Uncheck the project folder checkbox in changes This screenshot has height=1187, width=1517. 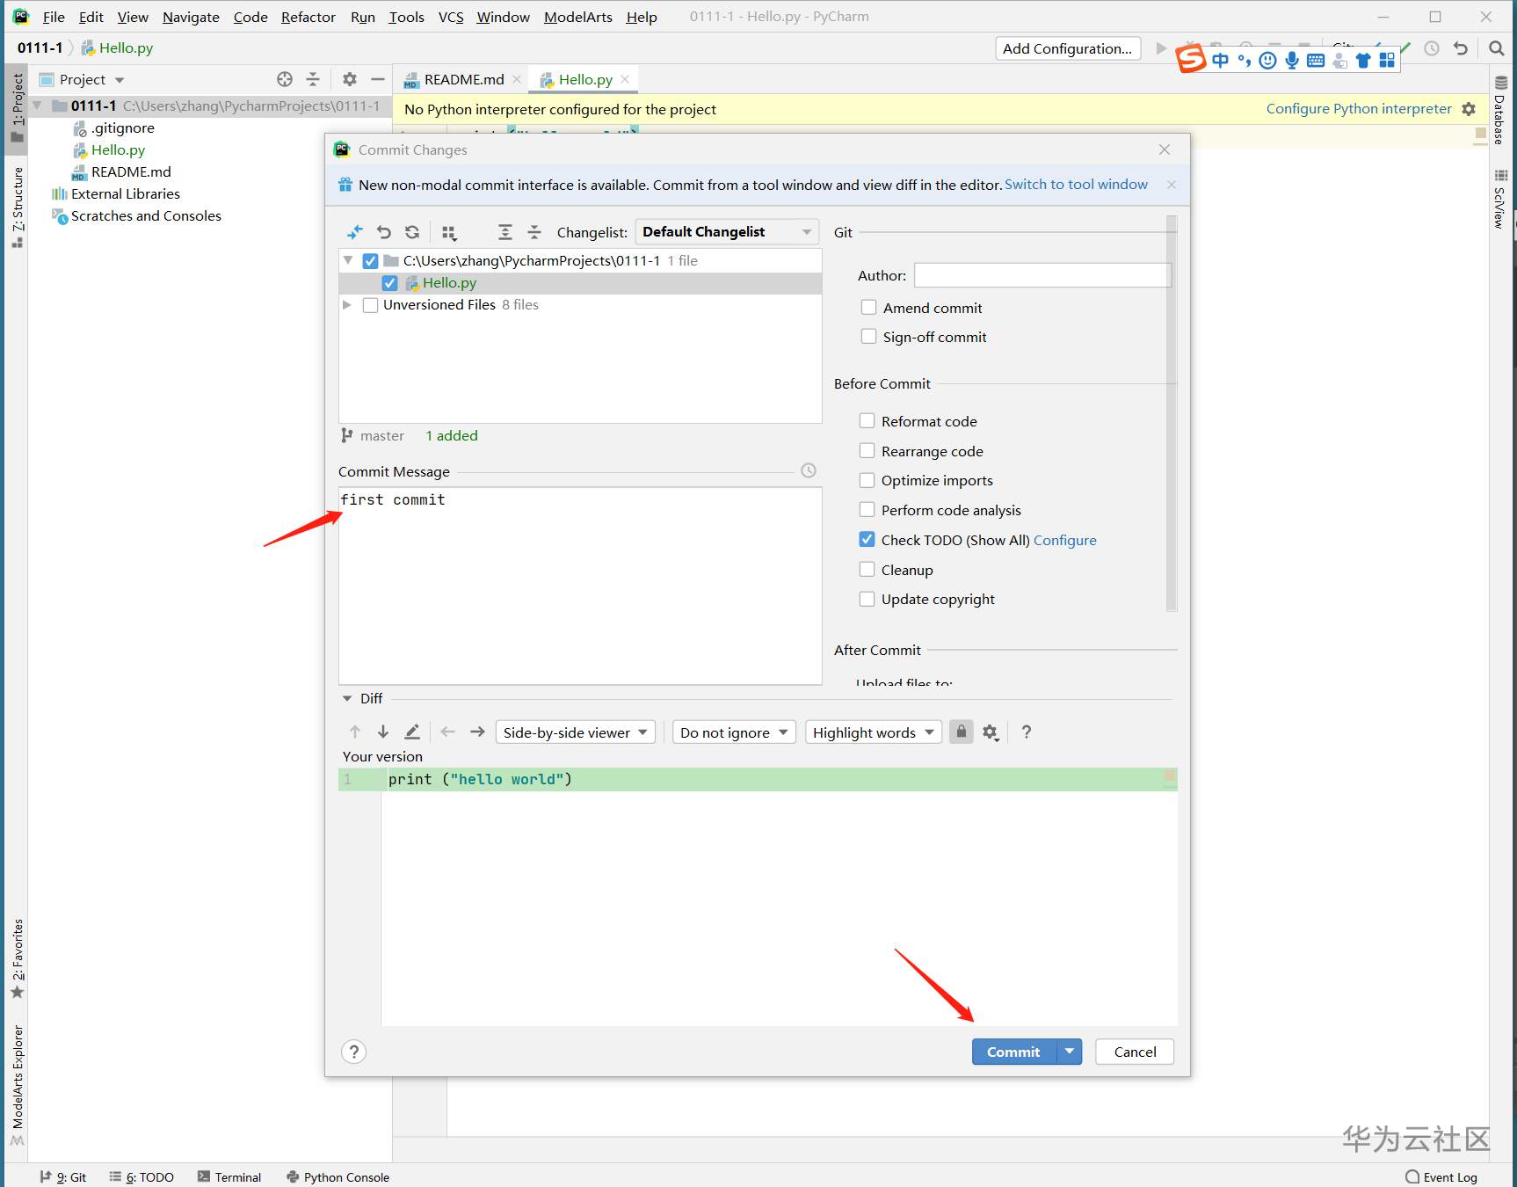point(370,261)
